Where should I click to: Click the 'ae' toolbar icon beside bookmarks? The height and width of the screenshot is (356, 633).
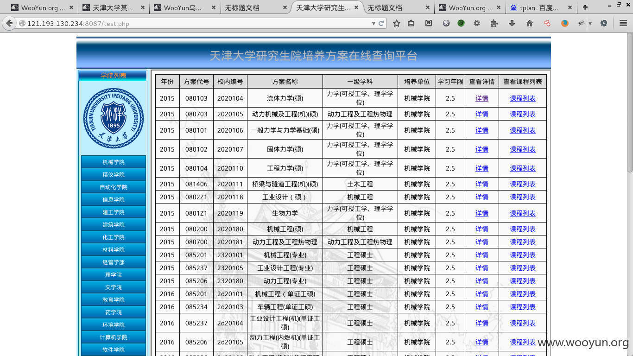429,23
